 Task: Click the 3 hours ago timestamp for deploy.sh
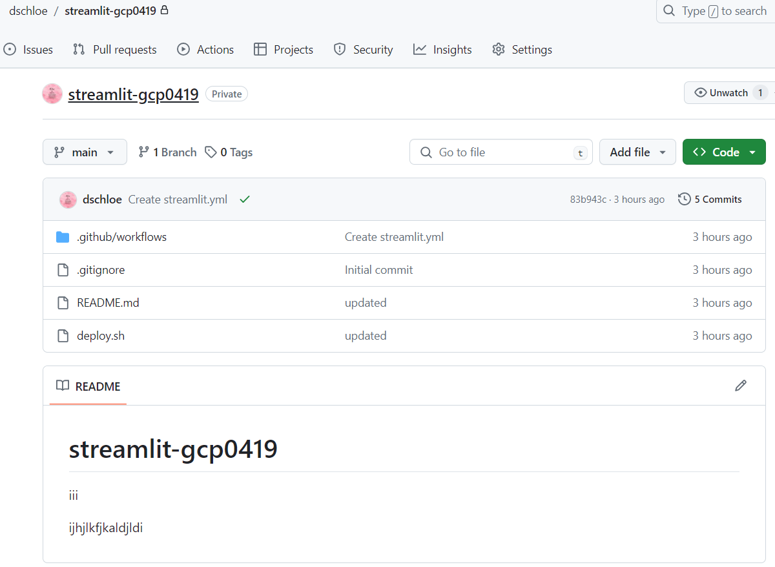722,336
